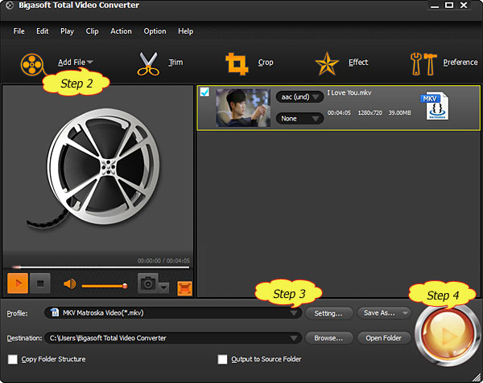Stop the preview playback

[x=40, y=283]
